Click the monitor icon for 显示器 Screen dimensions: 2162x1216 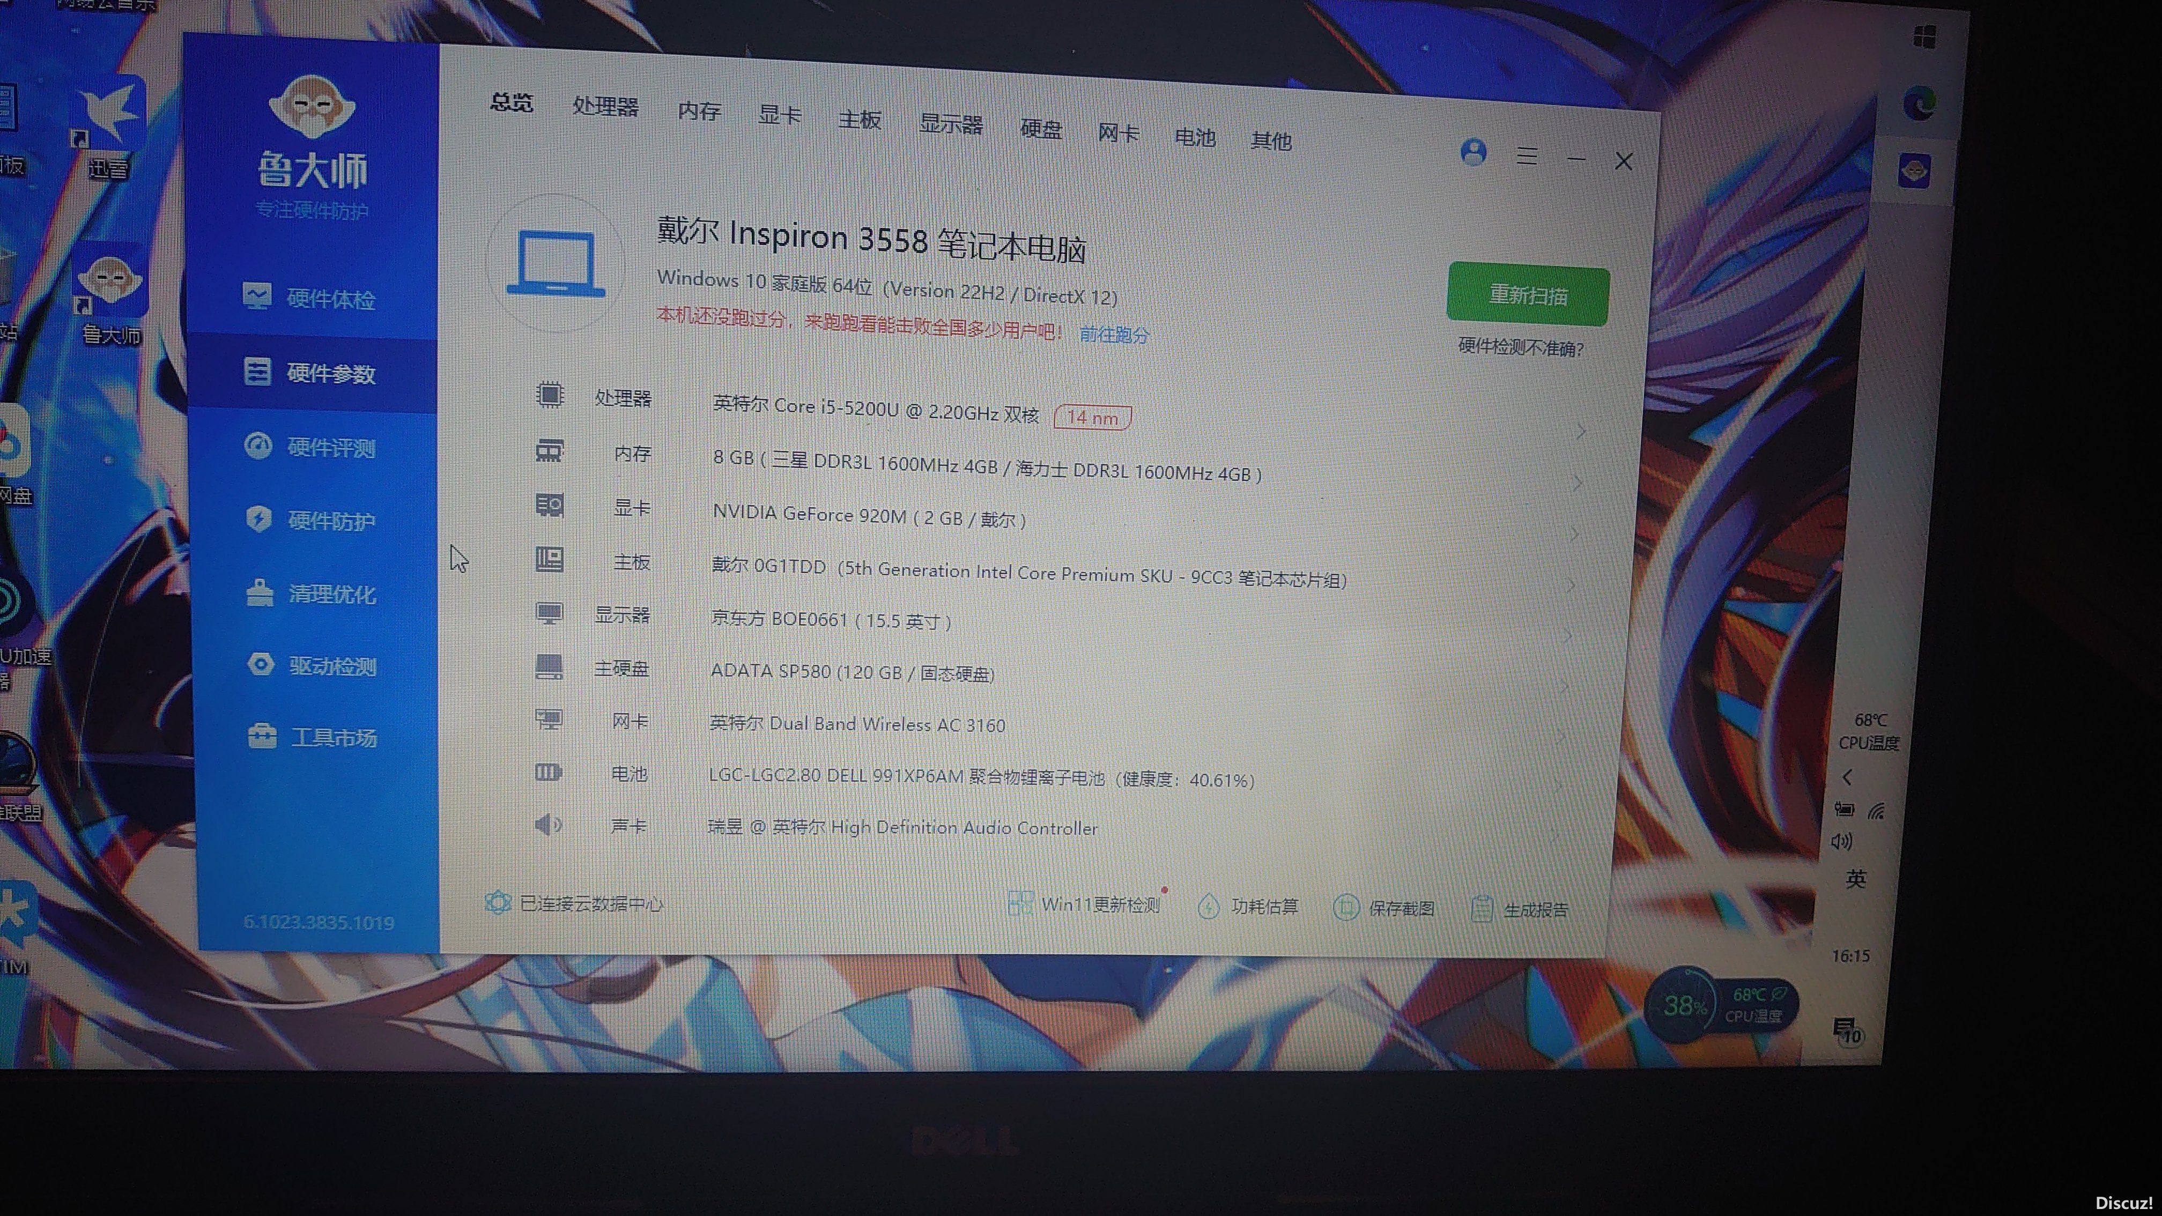click(x=550, y=613)
